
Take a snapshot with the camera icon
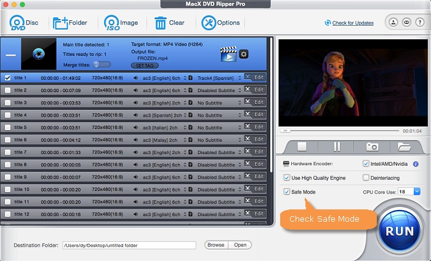372,147
